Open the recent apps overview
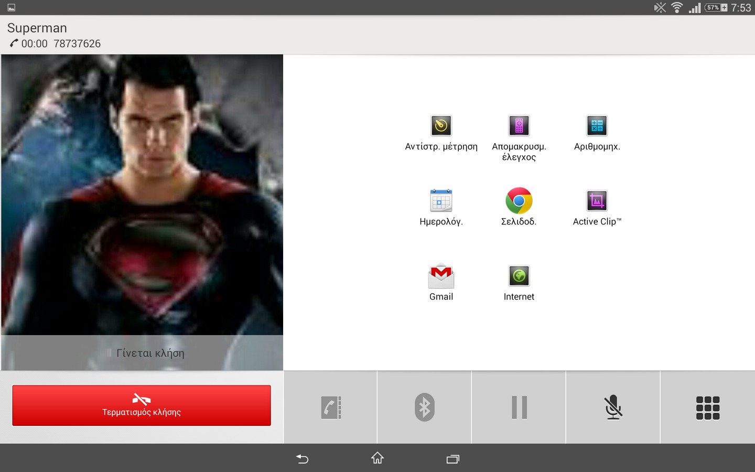 (x=453, y=459)
